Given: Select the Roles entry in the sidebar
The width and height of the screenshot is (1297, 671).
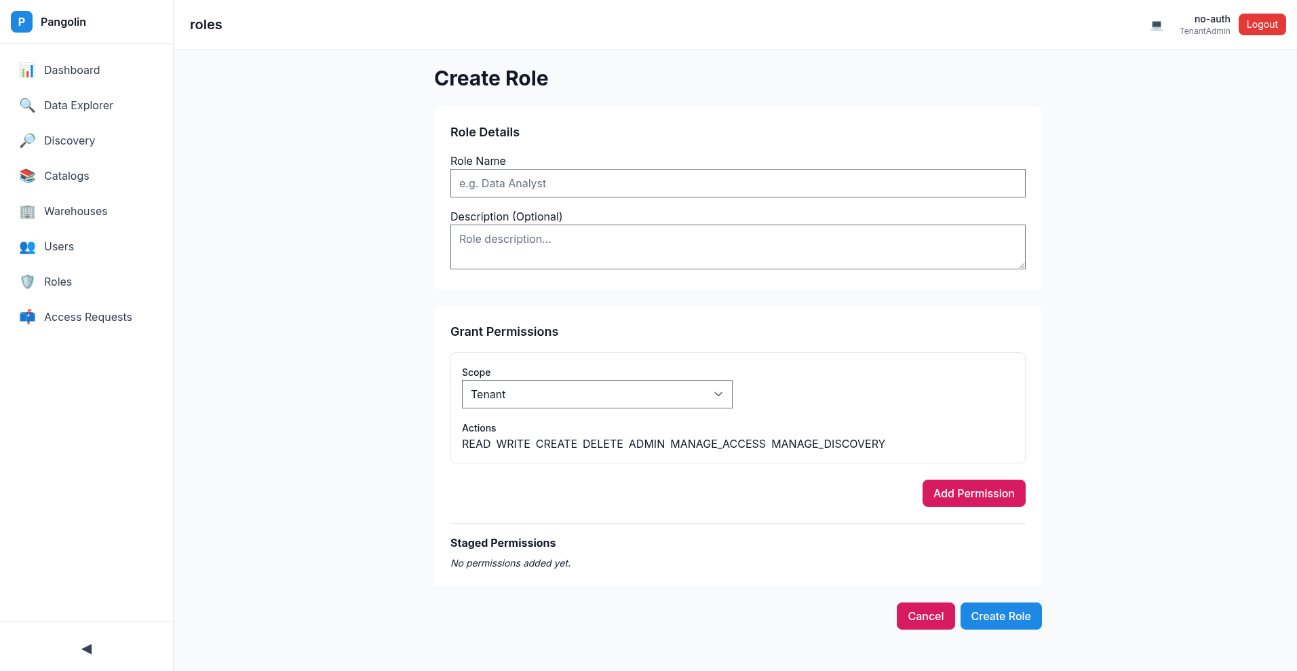Looking at the screenshot, I should pyautogui.click(x=58, y=282).
